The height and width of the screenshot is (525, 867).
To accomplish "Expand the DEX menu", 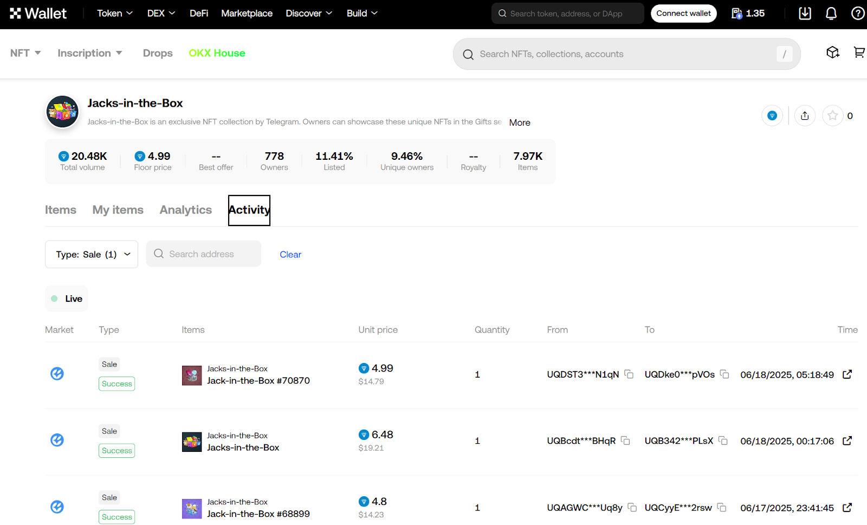I will point(161,14).
